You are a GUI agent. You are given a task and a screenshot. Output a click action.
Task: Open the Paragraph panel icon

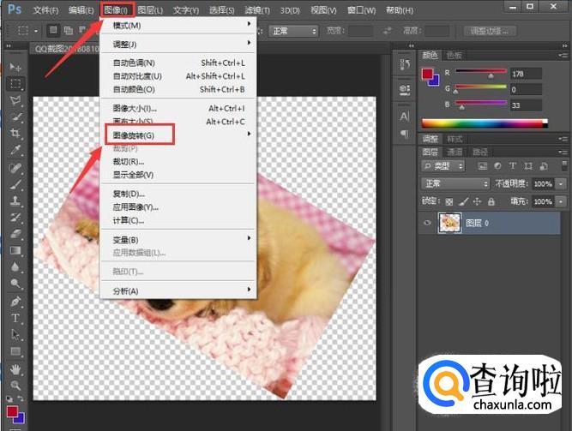tap(405, 134)
